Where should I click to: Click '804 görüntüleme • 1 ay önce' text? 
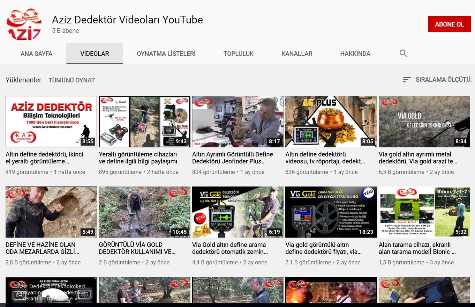coord(228,172)
